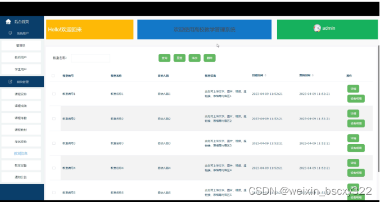This screenshot has width=380, height=202.
Task: Open 教室设备 in the sidebar
Action: 21,166
